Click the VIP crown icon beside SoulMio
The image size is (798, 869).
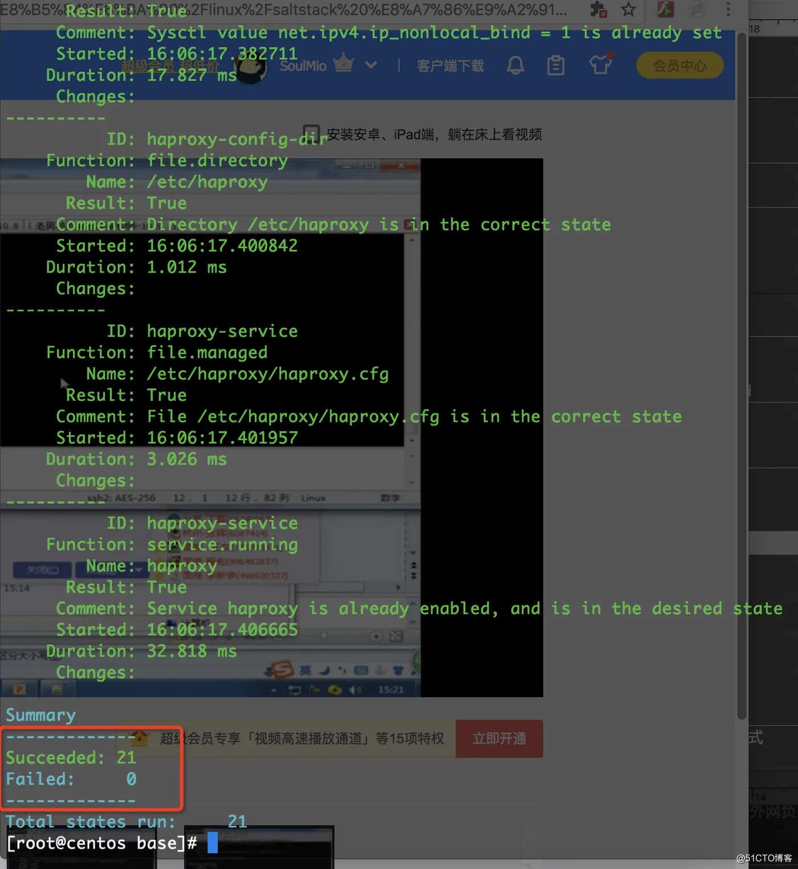pyautogui.click(x=344, y=62)
